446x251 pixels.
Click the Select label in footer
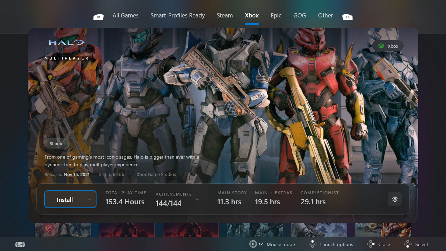pyautogui.click(x=422, y=244)
